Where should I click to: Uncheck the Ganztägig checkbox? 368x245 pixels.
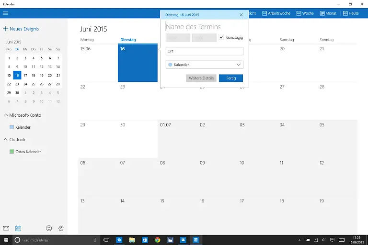[221, 37]
